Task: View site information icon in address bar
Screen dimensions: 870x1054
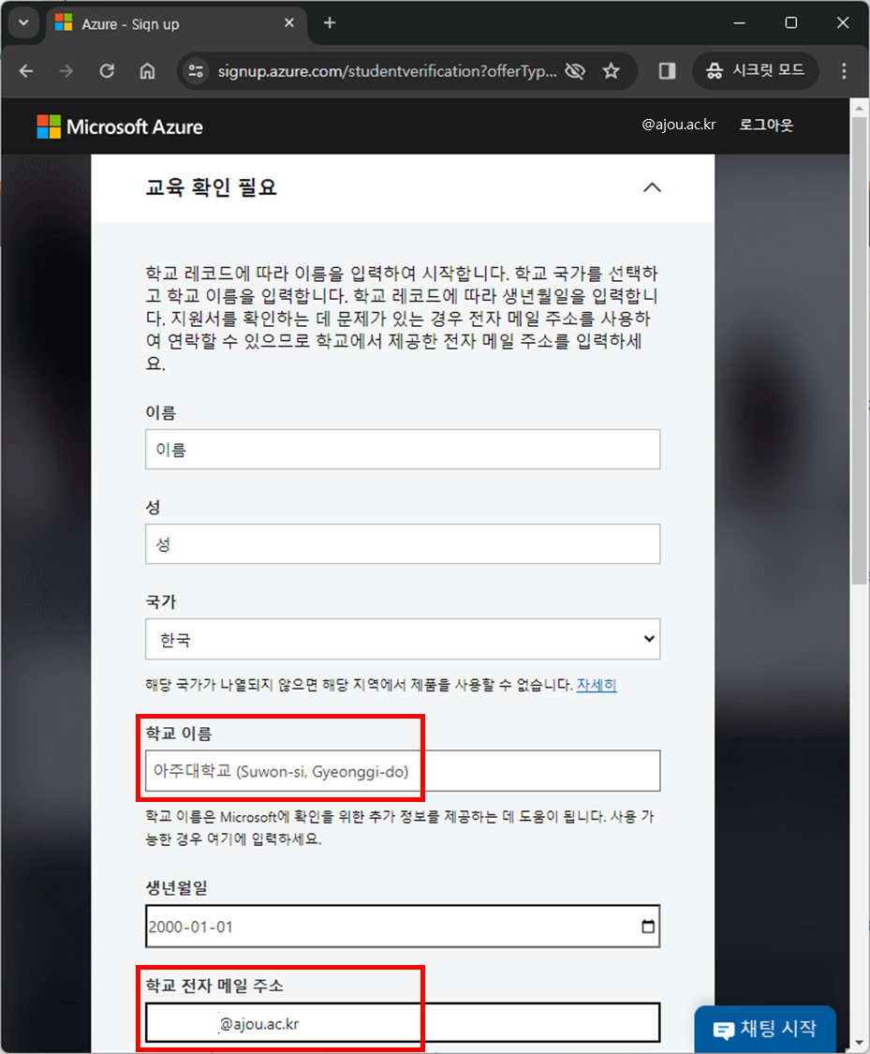Action: point(196,71)
